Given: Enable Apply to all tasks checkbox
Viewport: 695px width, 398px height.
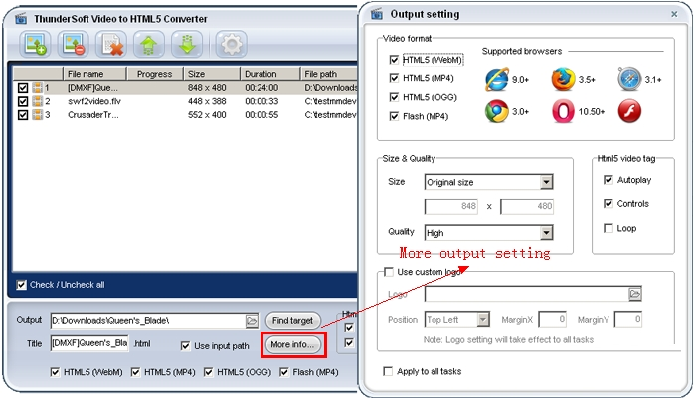Looking at the screenshot, I should [388, 371].
